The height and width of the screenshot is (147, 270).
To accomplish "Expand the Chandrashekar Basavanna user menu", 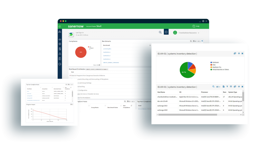I will 189,33.
